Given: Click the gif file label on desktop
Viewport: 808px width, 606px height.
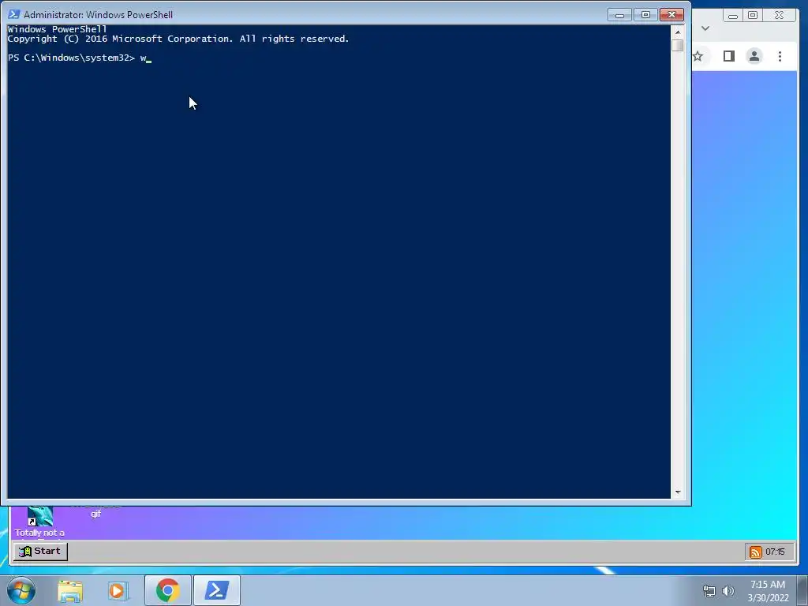Looking at the screenshot, I should 95,513.
